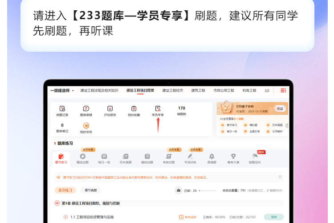Select the 章节练习 clipboard icon tab
Viewport: 334px width, 223px height.
[x=61, y=157]
